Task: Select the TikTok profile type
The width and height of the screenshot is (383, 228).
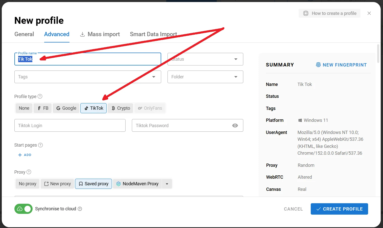Action: pyautogui.click(x=93, y=108)
